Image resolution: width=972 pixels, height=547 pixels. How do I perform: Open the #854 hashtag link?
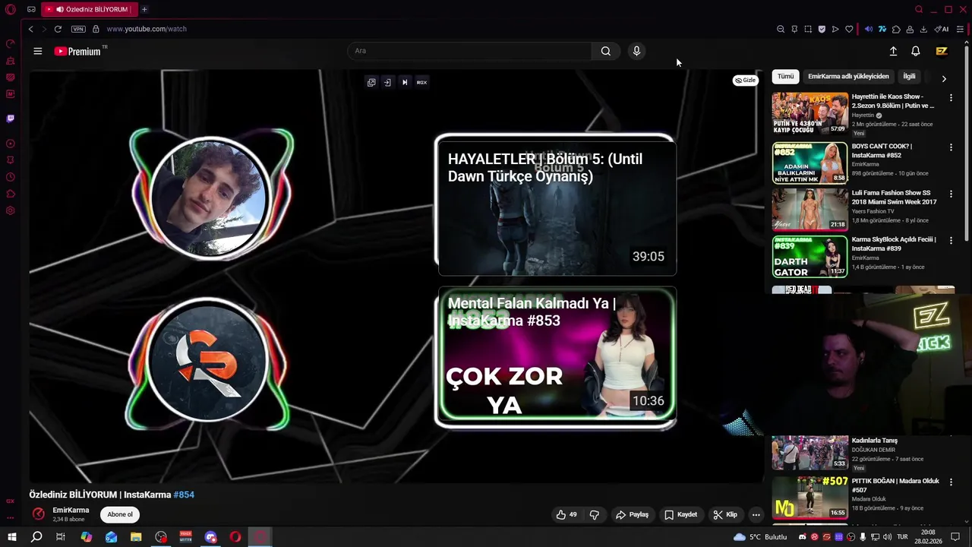[184, 495]
